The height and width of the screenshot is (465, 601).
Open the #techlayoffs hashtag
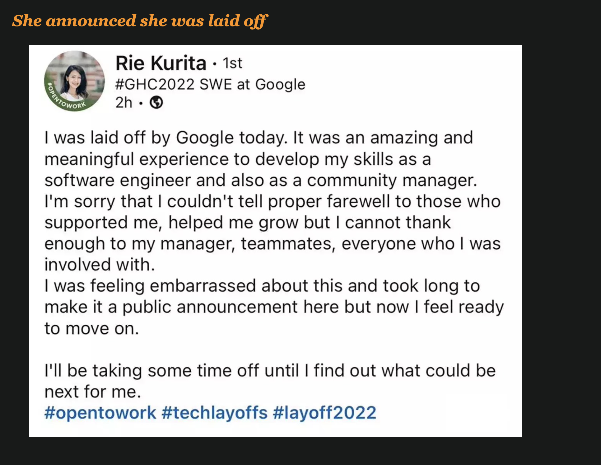[x=215, y=413]
